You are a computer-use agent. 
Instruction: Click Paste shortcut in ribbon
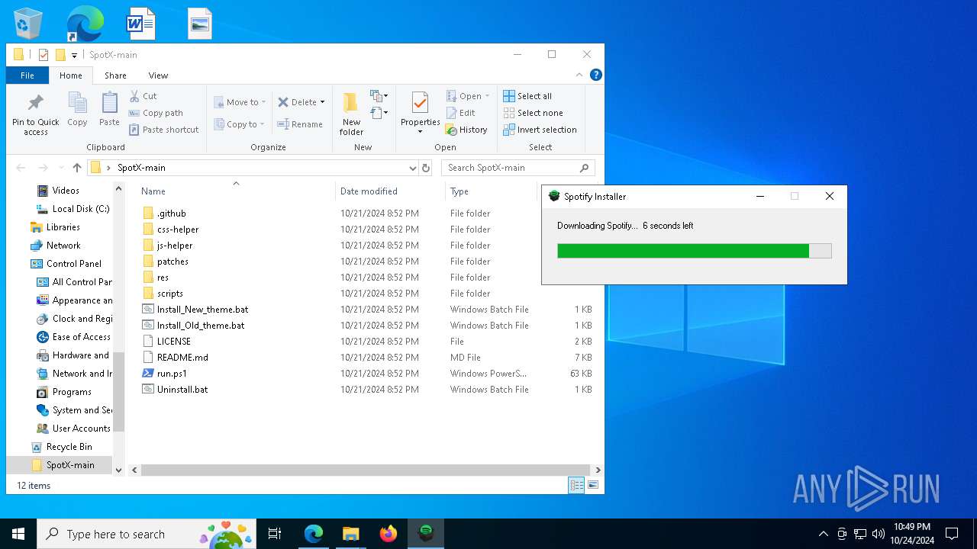click(163, 130)
